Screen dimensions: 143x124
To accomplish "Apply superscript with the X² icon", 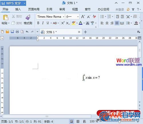I will point(63,23).
